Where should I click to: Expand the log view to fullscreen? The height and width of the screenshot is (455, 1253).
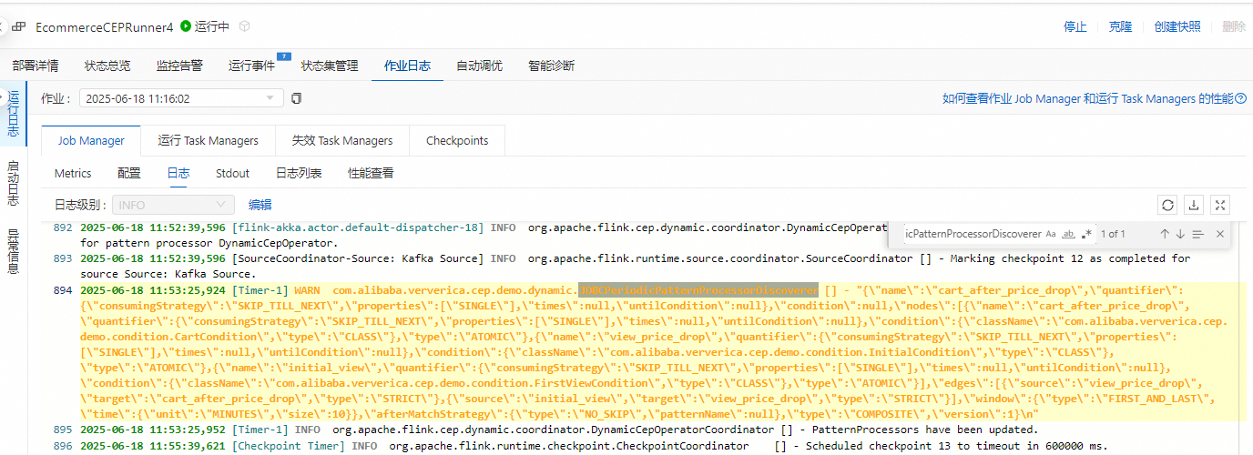click(1222, 205)
